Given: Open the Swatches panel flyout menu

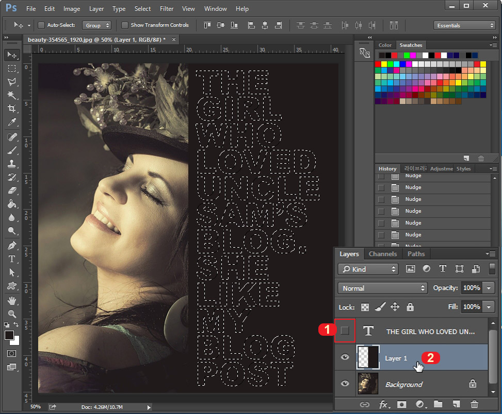Looking at the screenshot, I should point(493,45).
